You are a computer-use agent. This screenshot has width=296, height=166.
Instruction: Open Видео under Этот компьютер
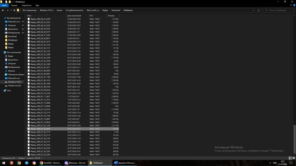click(x=10, y=56)
